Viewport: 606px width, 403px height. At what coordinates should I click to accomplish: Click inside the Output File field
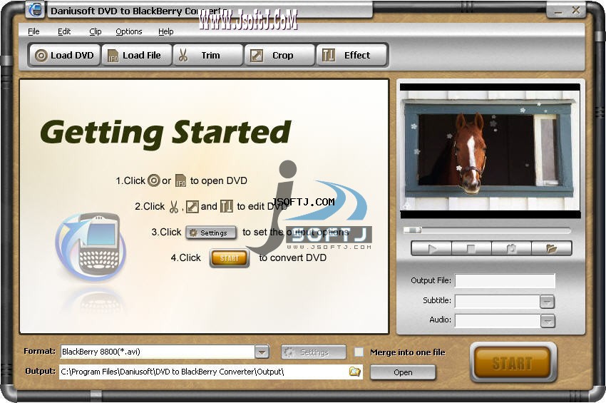pyautogui.click(x=505, y=281)
